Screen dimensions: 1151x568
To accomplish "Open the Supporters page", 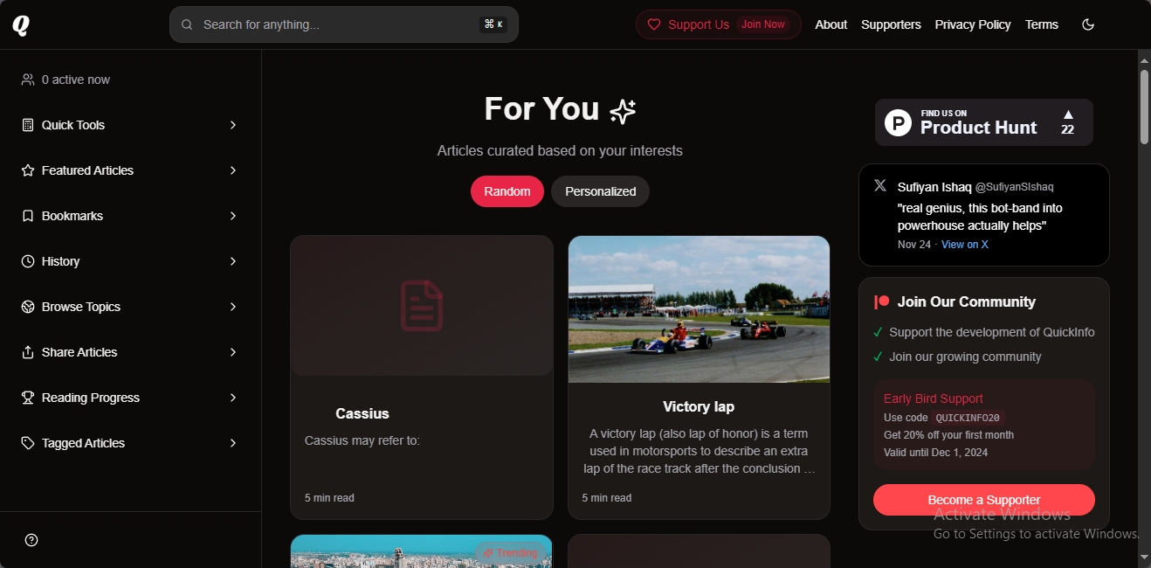I will pyautogui.click(x=891, y=24).
